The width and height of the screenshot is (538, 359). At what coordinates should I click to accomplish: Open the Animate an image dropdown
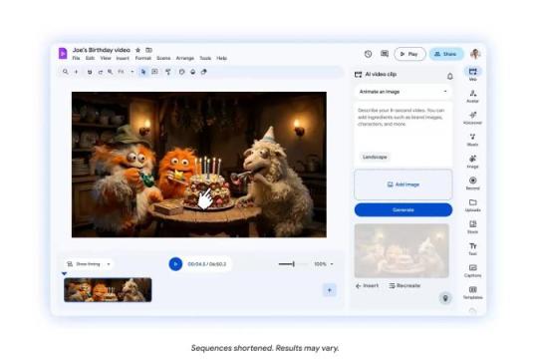tap(403, 92)
